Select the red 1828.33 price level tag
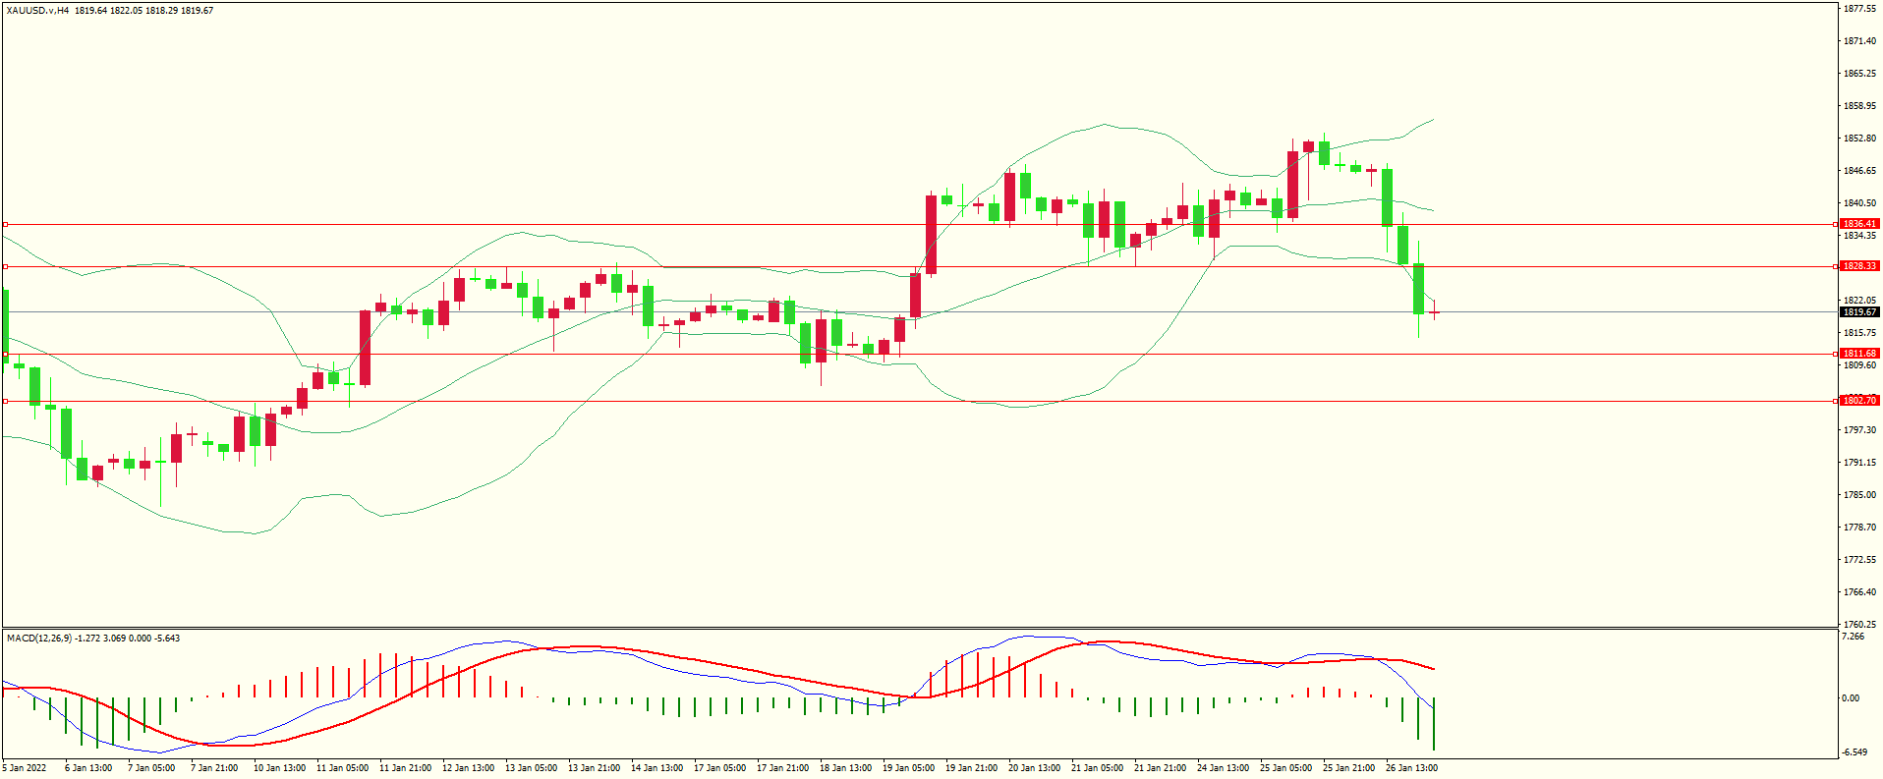This screenshot has height=779, width=1883. click(1859, 266)
